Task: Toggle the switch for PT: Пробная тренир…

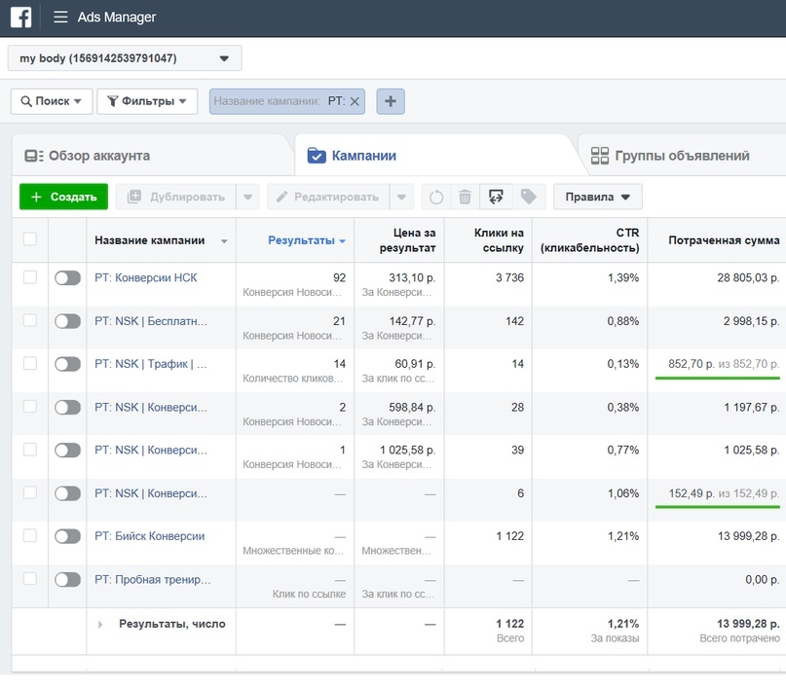Action: pos(67,580)
